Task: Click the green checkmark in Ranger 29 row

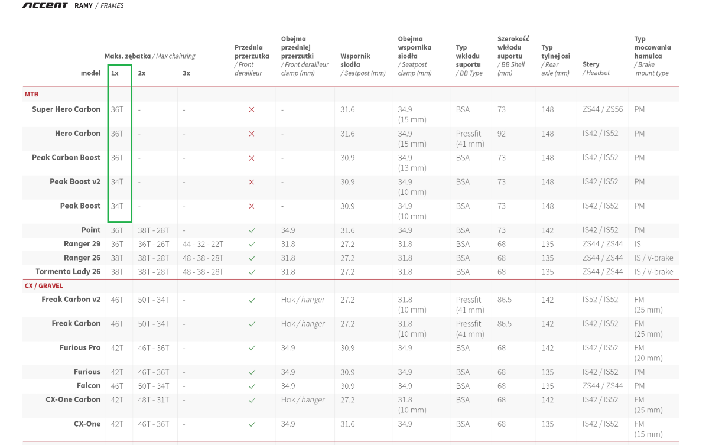Action: (x=252, y=244)
